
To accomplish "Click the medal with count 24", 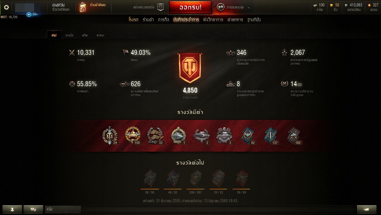I will pyautogui.click(x=110, y=136).
